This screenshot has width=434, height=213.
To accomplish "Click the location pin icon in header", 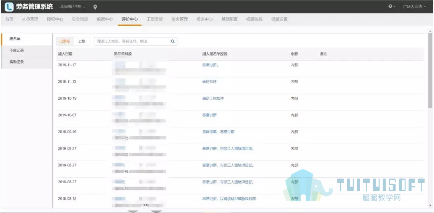I will 95,7.
